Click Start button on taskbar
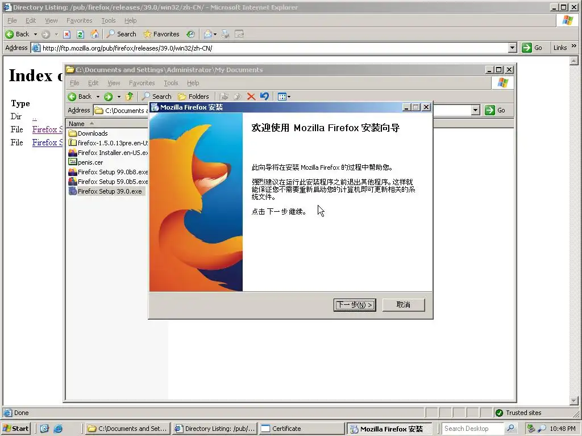The image size is (582, 436). click(15, 429)
